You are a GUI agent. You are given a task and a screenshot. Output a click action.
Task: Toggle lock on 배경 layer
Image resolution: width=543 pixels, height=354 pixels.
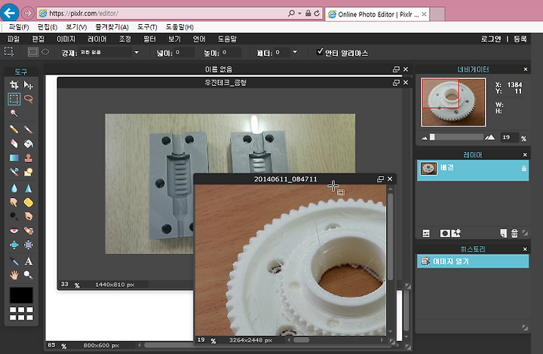click(524, 169)
